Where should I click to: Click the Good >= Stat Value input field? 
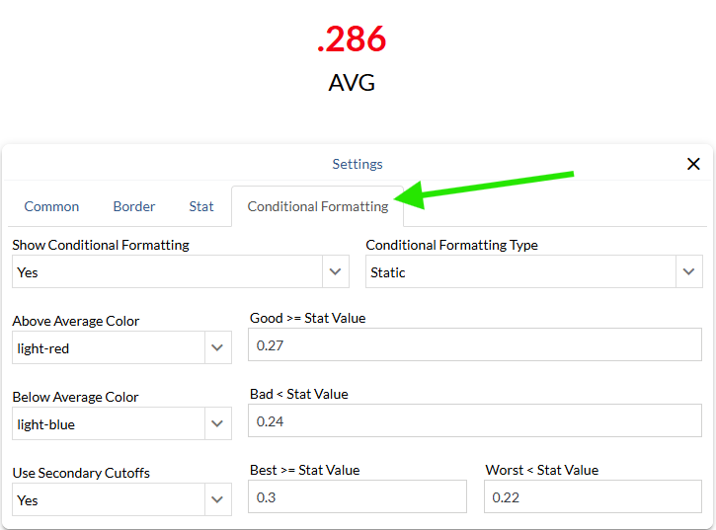(x=475, y=344)
